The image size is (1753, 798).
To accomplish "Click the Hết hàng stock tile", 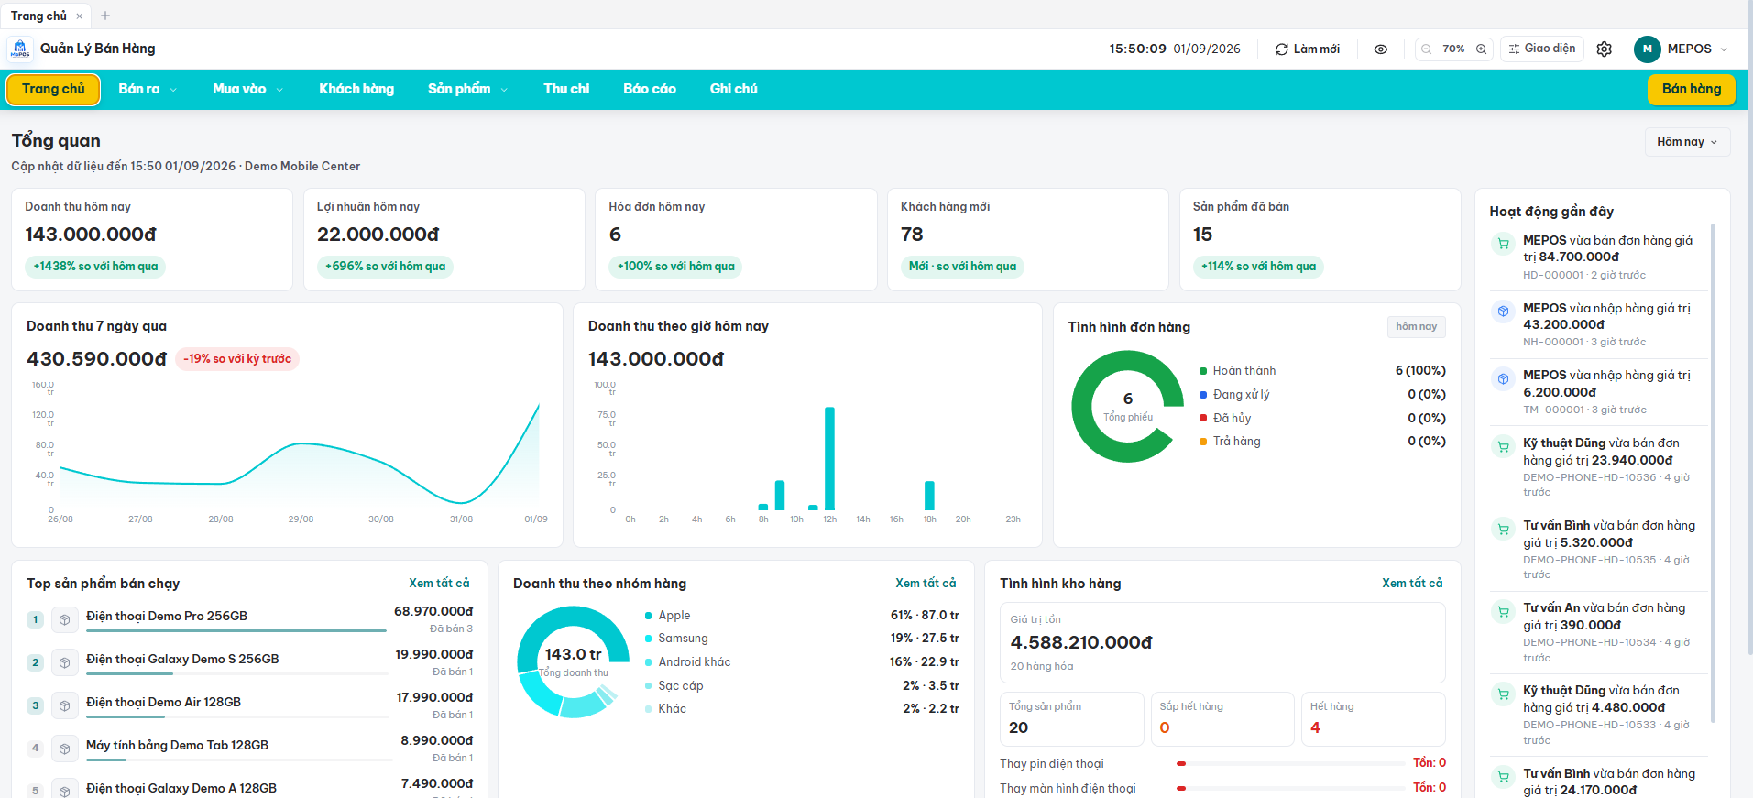I will point(1374,719).
